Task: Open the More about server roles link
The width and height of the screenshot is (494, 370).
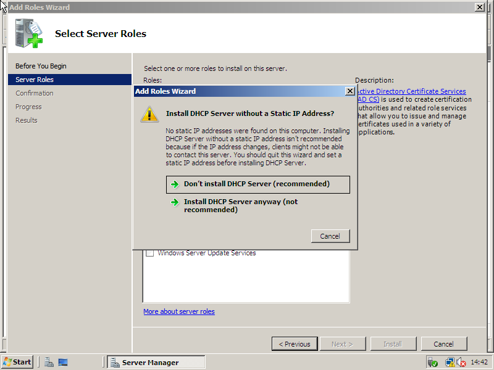Action: tap(179, 312)
